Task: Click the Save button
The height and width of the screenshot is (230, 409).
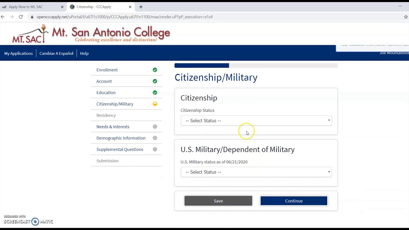Action: [x=218, y=201]
